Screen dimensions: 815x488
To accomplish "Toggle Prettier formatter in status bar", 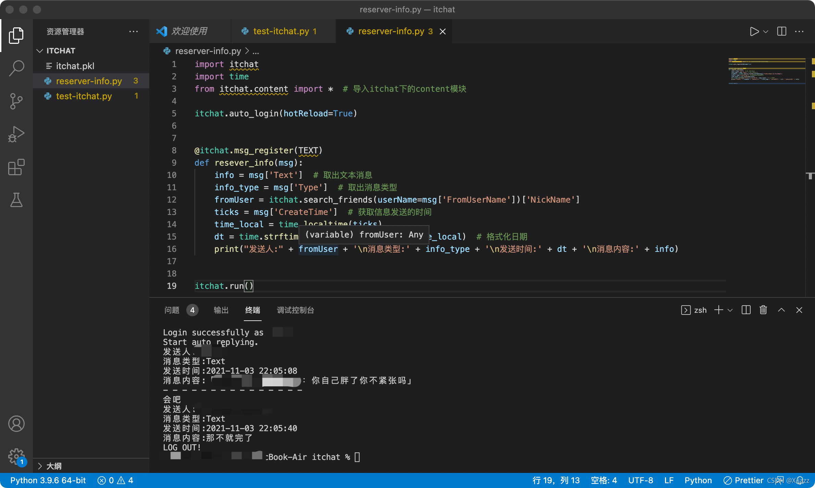I will tap(743, 480).
